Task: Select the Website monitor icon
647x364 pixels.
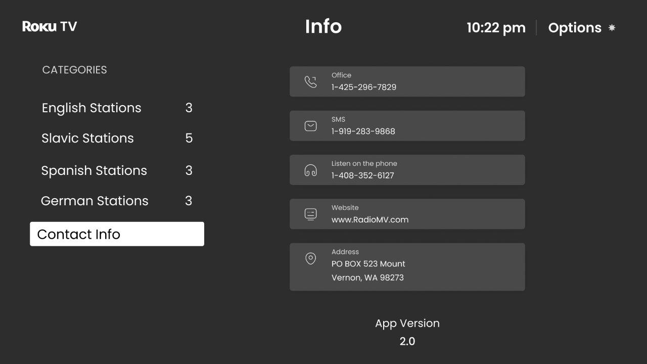Action: pyautogui.click(x=310, y=213)
